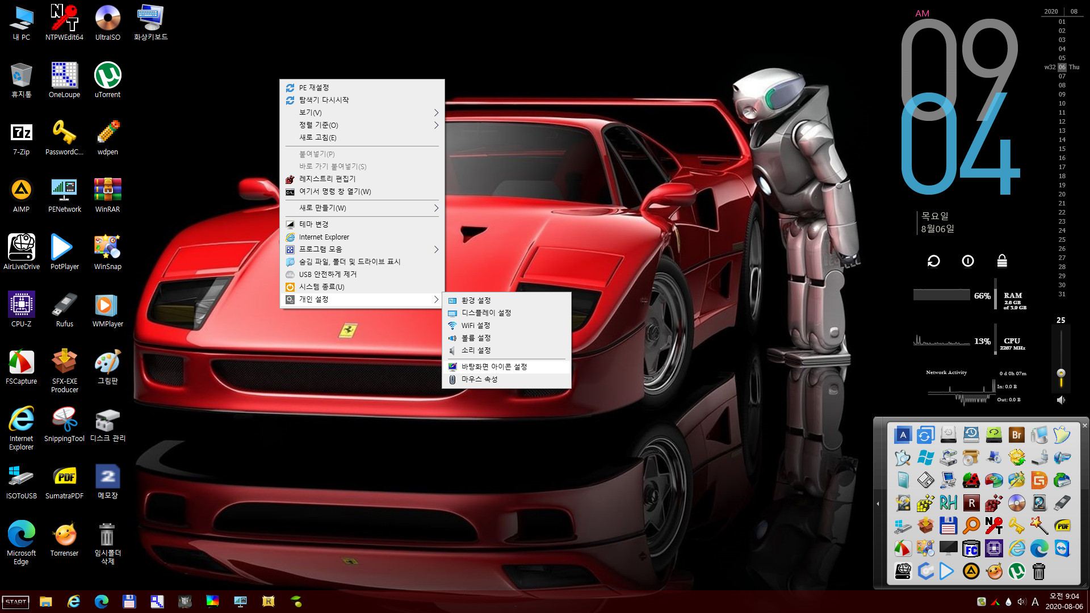
Task: Select the WinRAR desktop icon
Action: pyautogui.click(x=107, y=195)
